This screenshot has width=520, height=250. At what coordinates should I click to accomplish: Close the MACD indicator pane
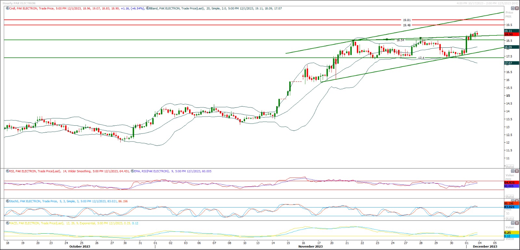point(517,223)
